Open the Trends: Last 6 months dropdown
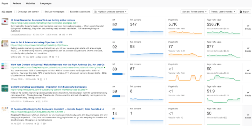The width and height of the screenshot is (252, 126). [223, 12]
